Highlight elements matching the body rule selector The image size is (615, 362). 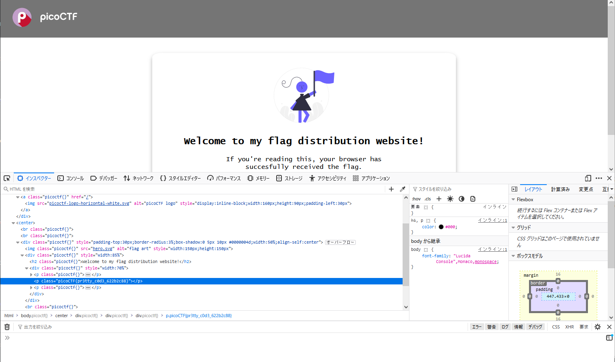(426, 250)
